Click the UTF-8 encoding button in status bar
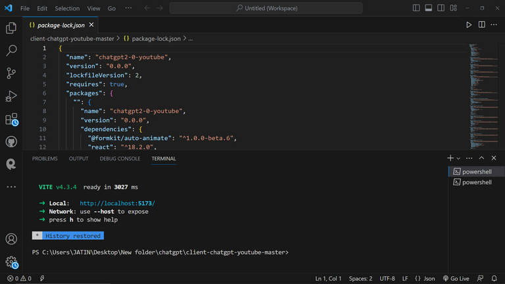 [x=387, y=279]
